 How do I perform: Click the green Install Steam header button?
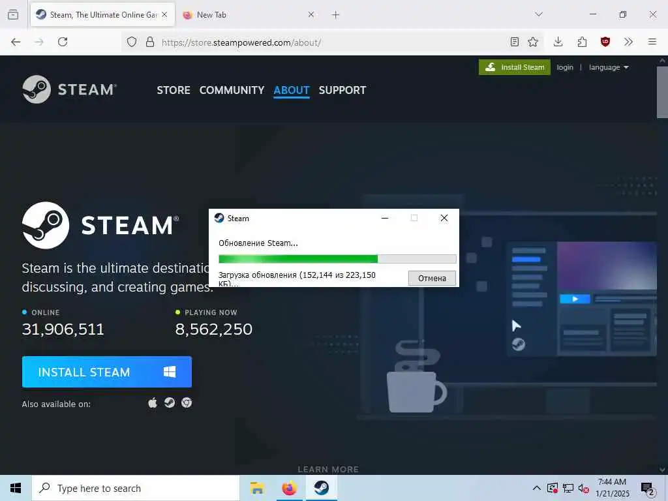point(515,67)
